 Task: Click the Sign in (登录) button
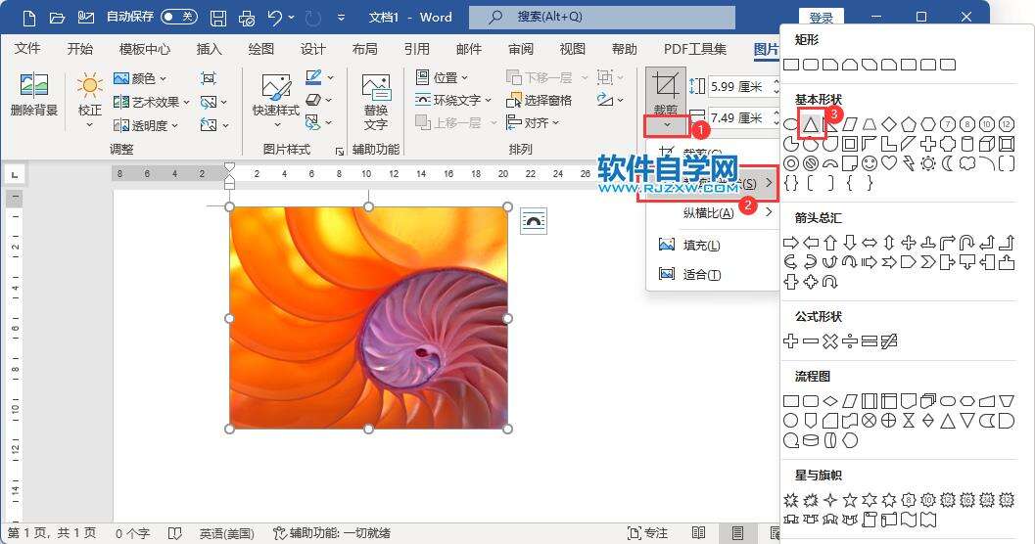(821, 18)
